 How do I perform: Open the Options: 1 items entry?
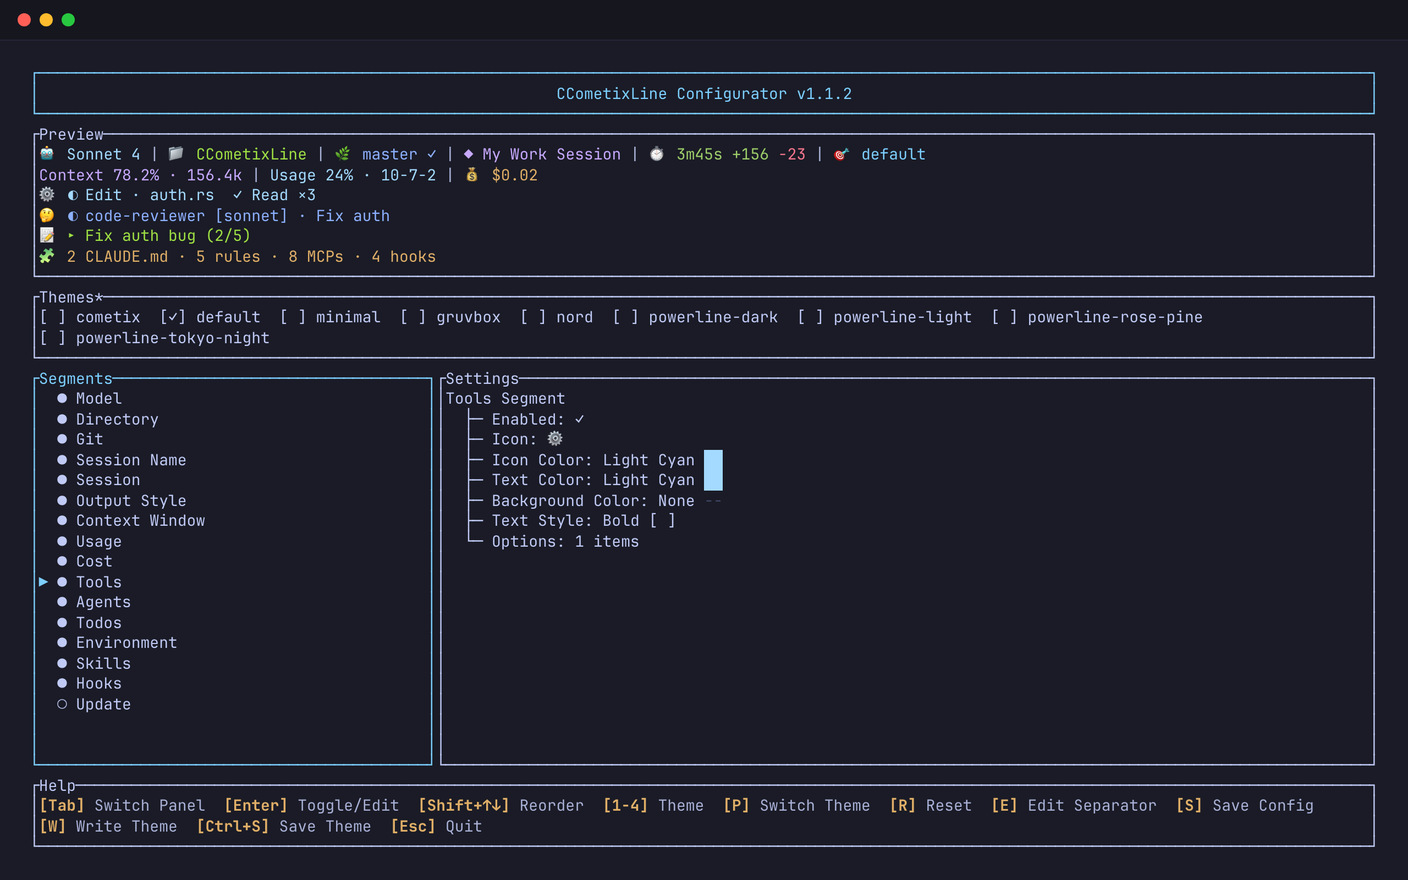pyautogui.click(x=565, y=541)
